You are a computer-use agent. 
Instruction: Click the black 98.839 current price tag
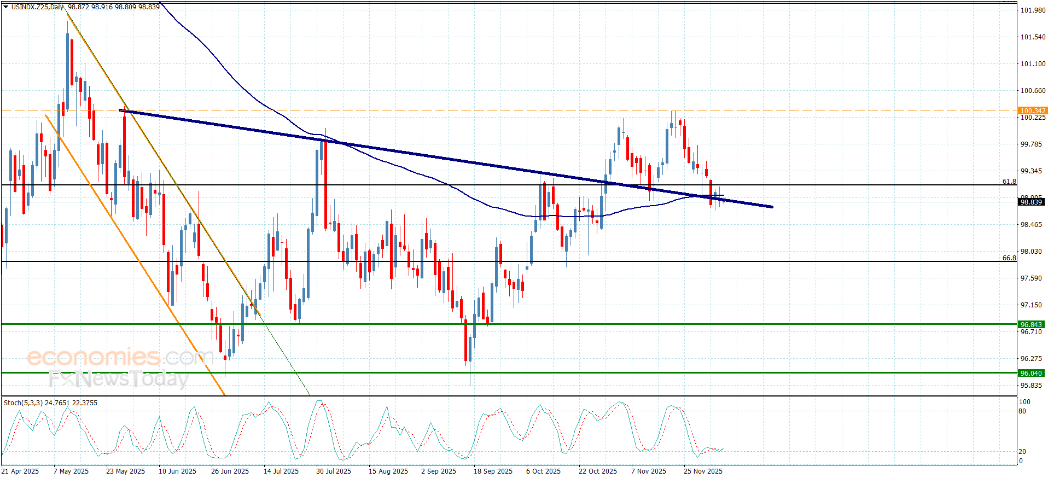tap(1031, 202)
